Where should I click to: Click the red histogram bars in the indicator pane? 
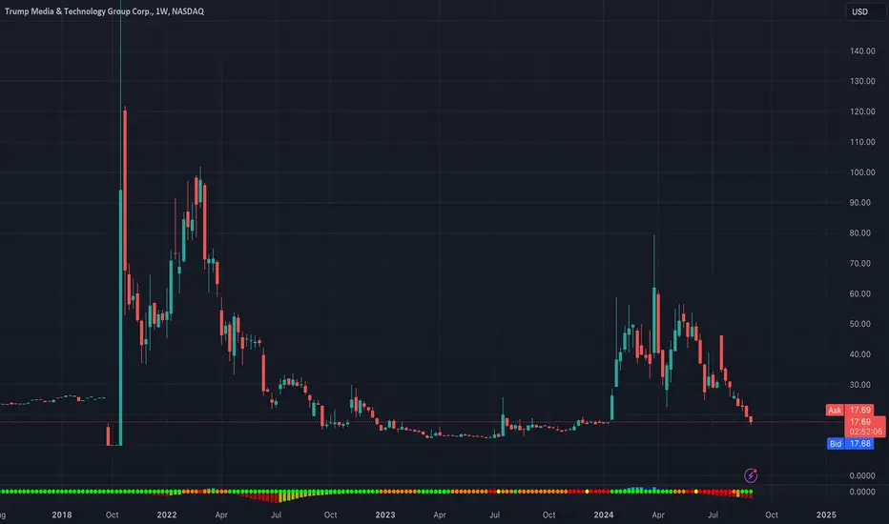tap(262, 498)
